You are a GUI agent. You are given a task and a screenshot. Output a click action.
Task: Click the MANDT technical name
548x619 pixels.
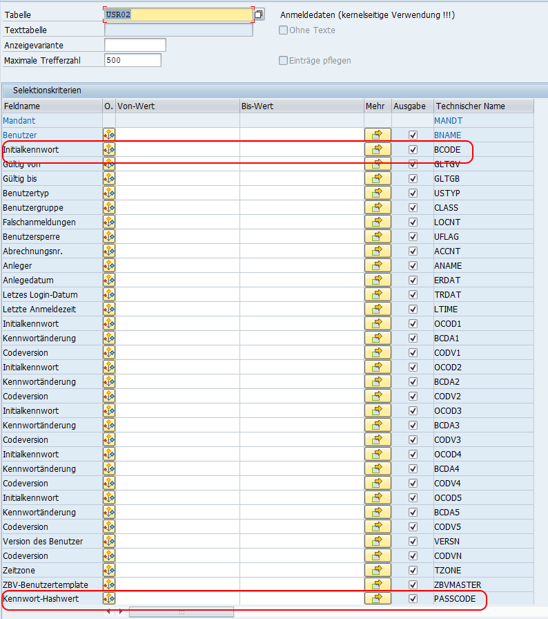[x=448, y=121]
